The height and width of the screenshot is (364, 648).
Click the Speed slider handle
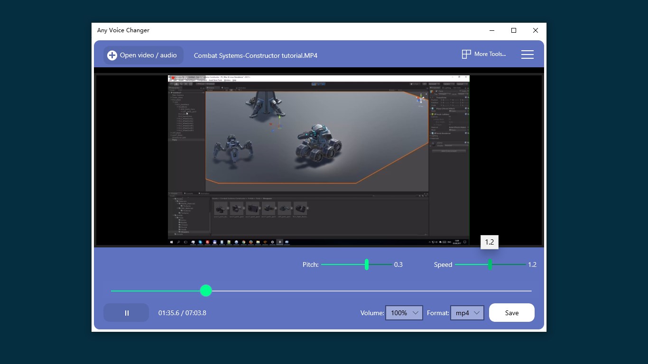490,265
